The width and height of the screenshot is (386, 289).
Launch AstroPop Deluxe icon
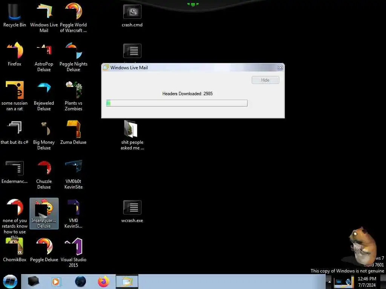(x=44, y=57)
